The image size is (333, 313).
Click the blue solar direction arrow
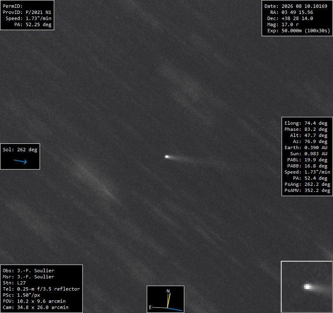20,162
